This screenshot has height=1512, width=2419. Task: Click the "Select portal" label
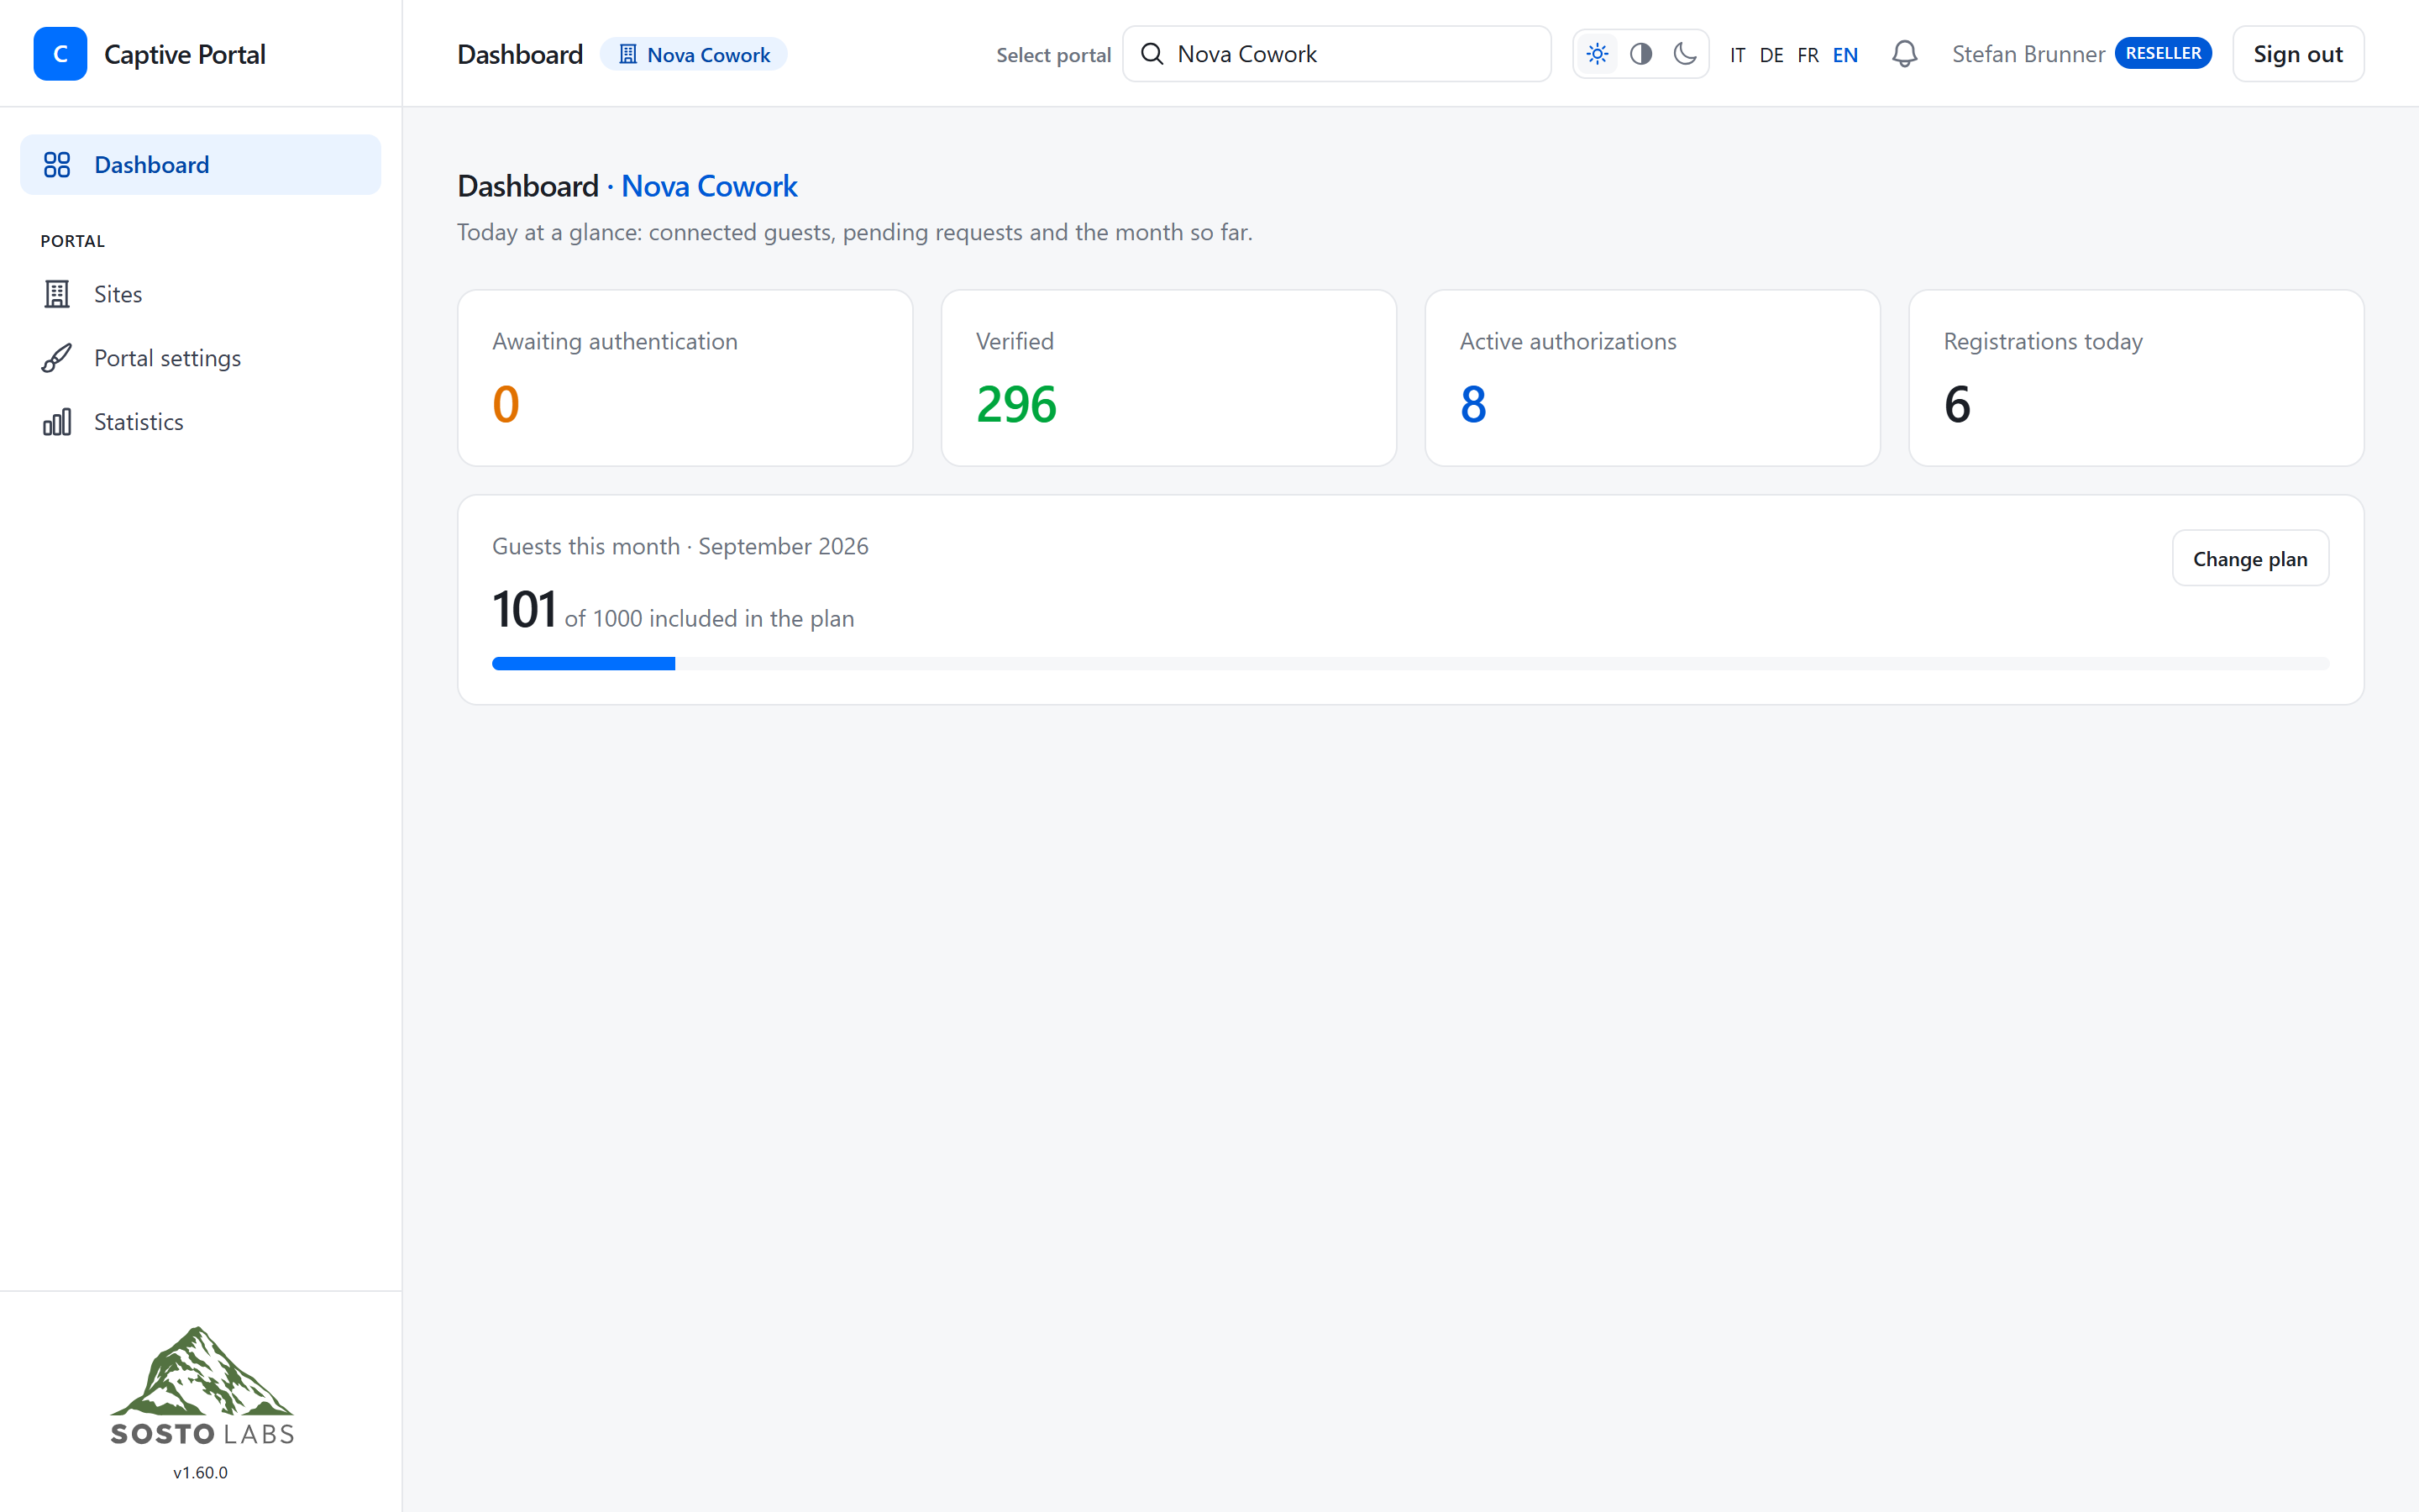pyautogui.click(x=1053, y=55)
